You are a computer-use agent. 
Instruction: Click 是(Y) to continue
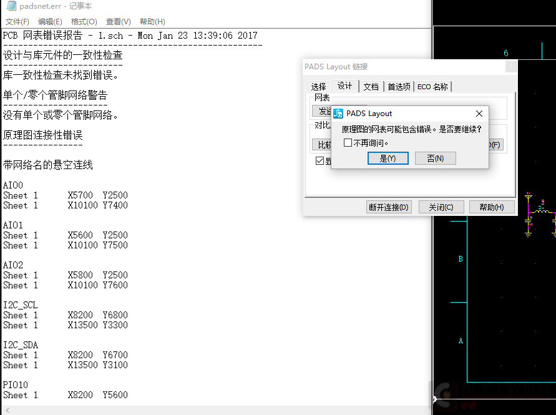coord(388,158)
